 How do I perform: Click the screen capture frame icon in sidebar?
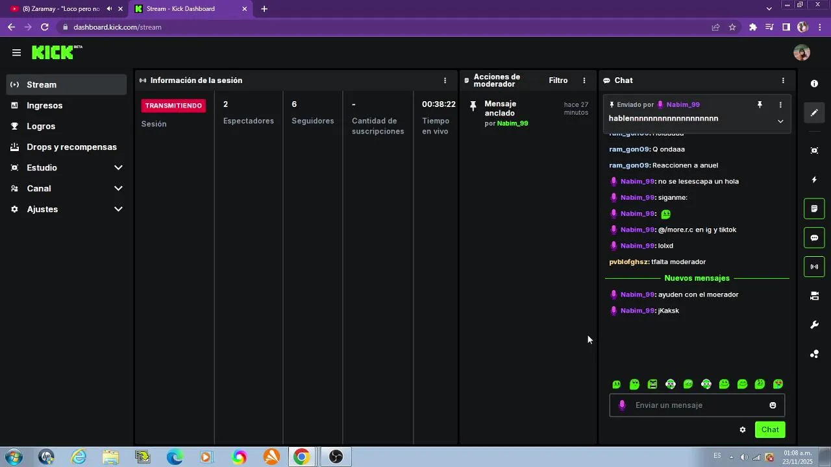point(814,150)
